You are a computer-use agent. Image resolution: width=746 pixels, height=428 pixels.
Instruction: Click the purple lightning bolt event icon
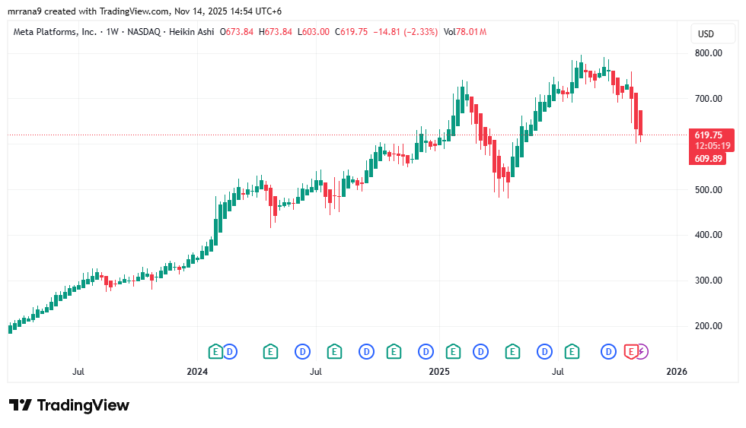[642, 351]
